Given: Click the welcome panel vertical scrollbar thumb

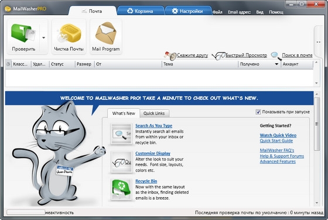Looking at the screenshot, I should point(317,123).
